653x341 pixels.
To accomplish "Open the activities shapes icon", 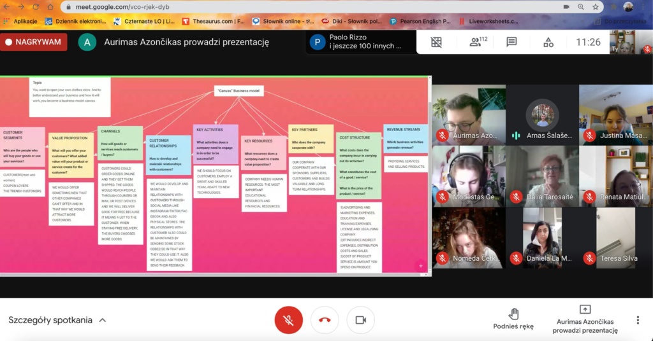I will pyautogui.click(x=548, y=43).
